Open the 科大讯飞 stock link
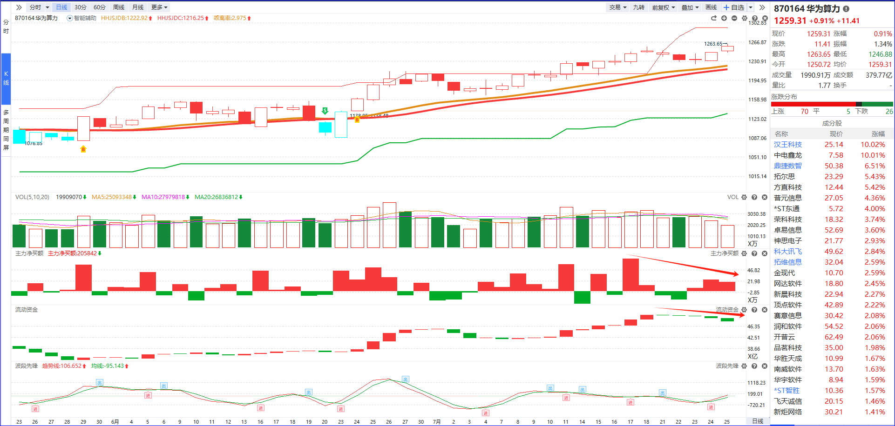This screenshot has width=895, height=426. click(x=788, y=252)
